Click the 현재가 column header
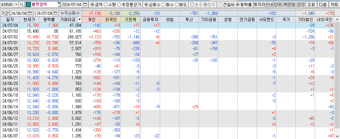Viewport: 340px width, 139px height. (30, 19)
